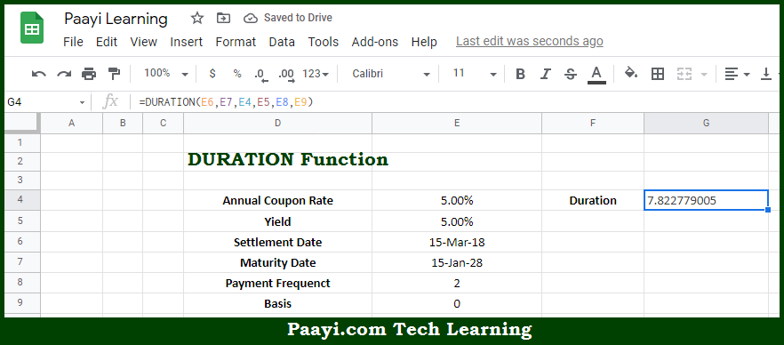
Task: Open the Insert menu
Action: point(186,42)
